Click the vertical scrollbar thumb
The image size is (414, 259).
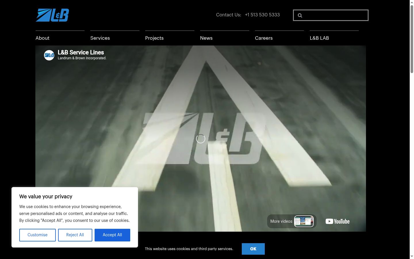coord(412,39)
